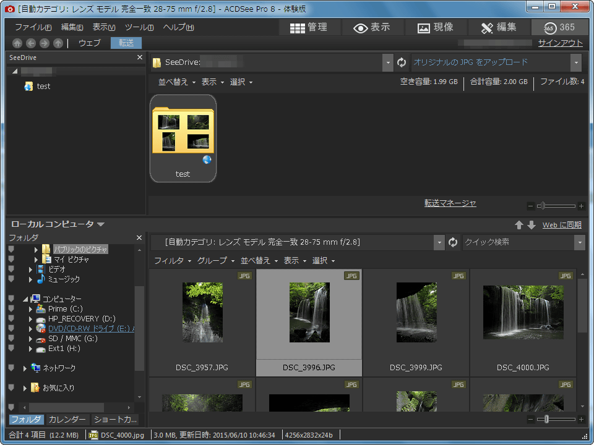The height and width of the screenshot is (445, 594).
Task: Click the ミュージック folder music icon
Action: [41, 279]
